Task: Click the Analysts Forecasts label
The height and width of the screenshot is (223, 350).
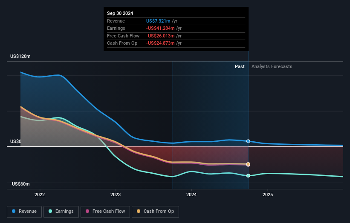Action: (272, 67)
